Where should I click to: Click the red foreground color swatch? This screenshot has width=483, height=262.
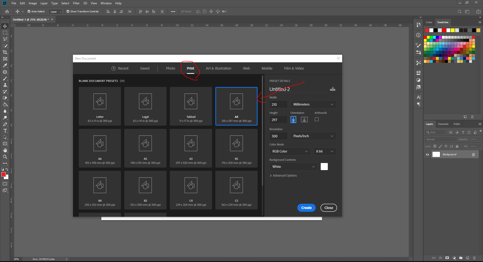[3, 174]
